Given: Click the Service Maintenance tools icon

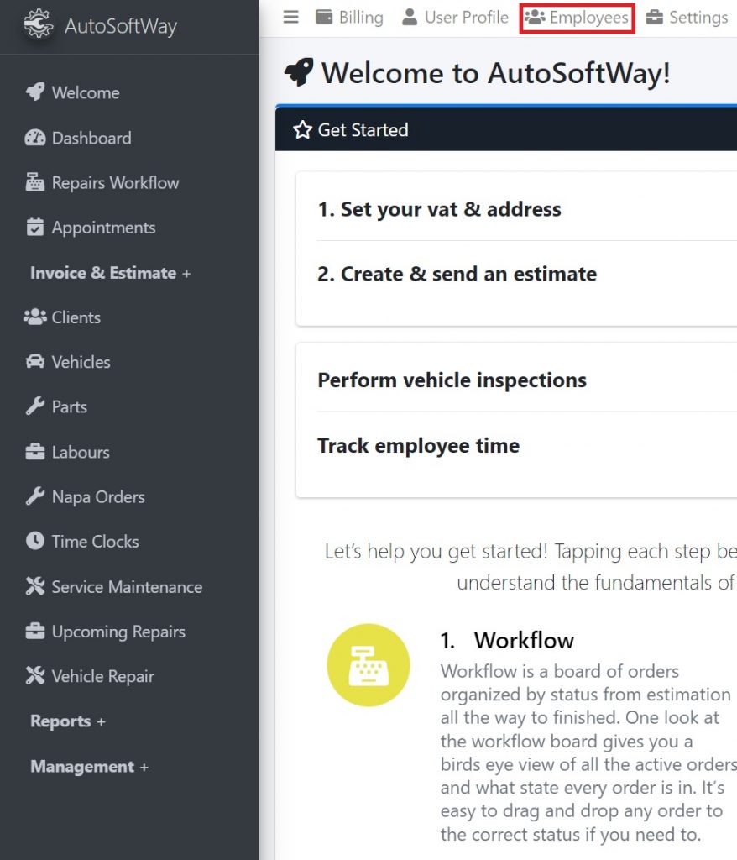Looking at the screenshot, I should pyautogui.click(x=35, y=585).
